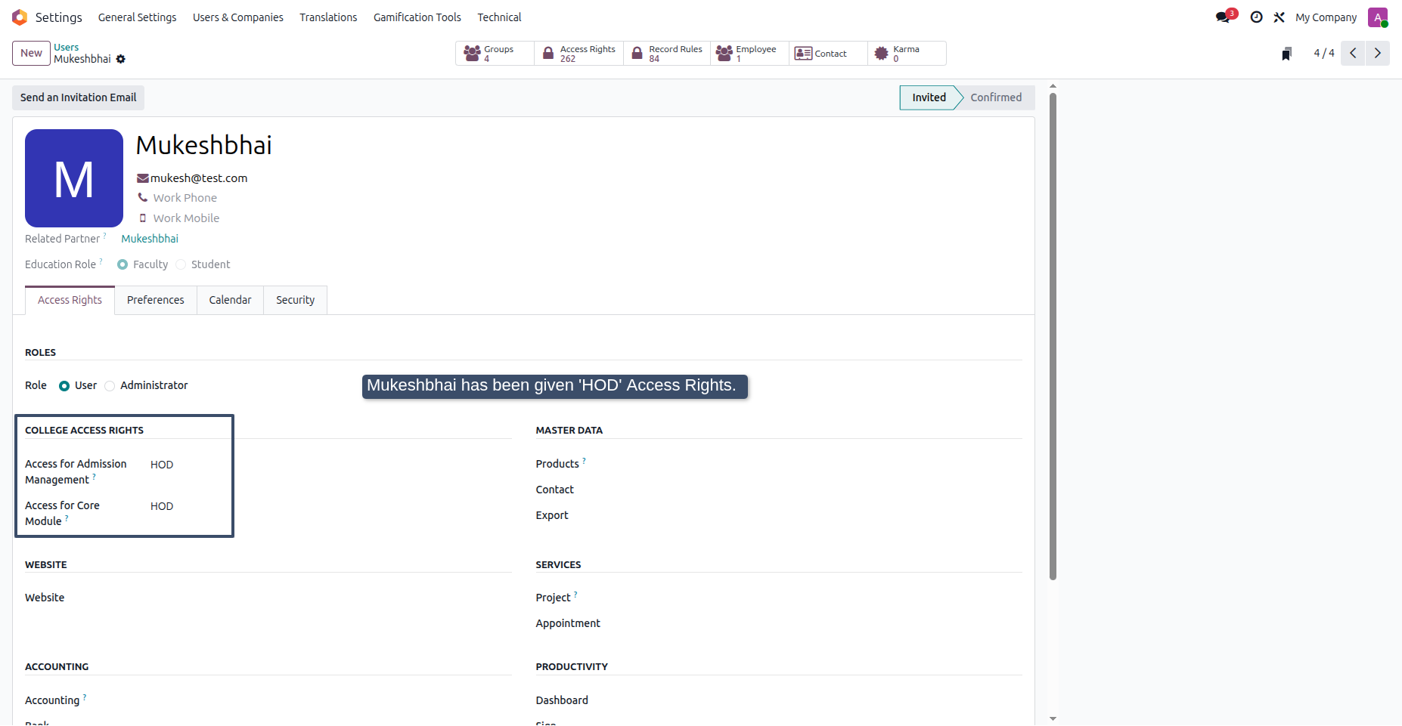Go to next record arrow
Image resolution: width=1402 pixels, height=726 pixels.
(1377, 53)
